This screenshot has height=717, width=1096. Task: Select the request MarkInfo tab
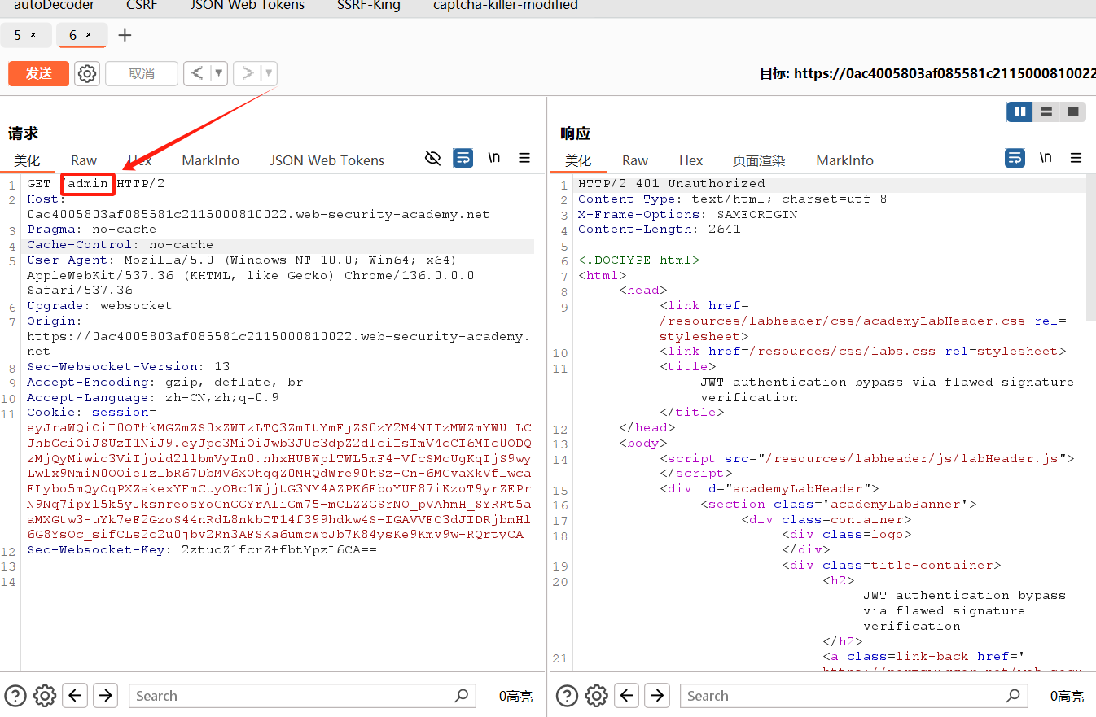[211, 160]
